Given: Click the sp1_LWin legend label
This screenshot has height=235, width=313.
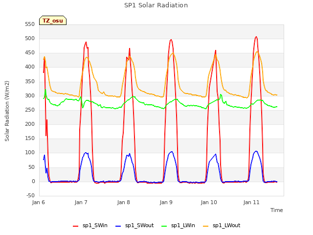Looking at the screenshot, I should (x=183, y=225).
